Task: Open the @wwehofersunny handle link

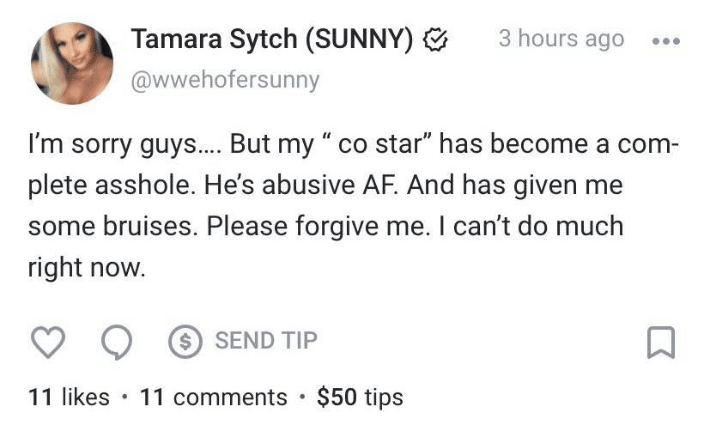Action: (x=224, y=80)
